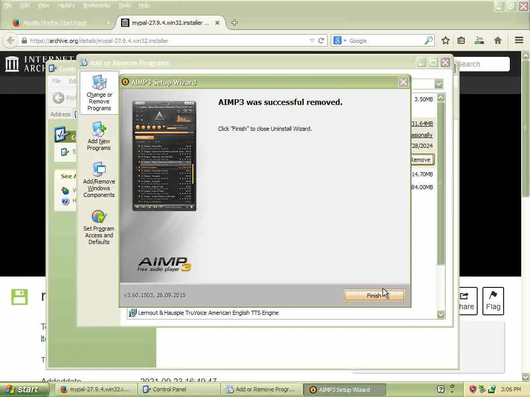Click the reload page icon in Firefox
This screenshot has width=530, height=397.
321,40
